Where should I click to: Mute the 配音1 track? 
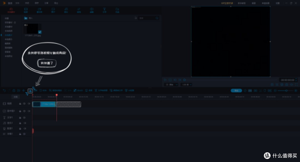(x=25, y=129)
